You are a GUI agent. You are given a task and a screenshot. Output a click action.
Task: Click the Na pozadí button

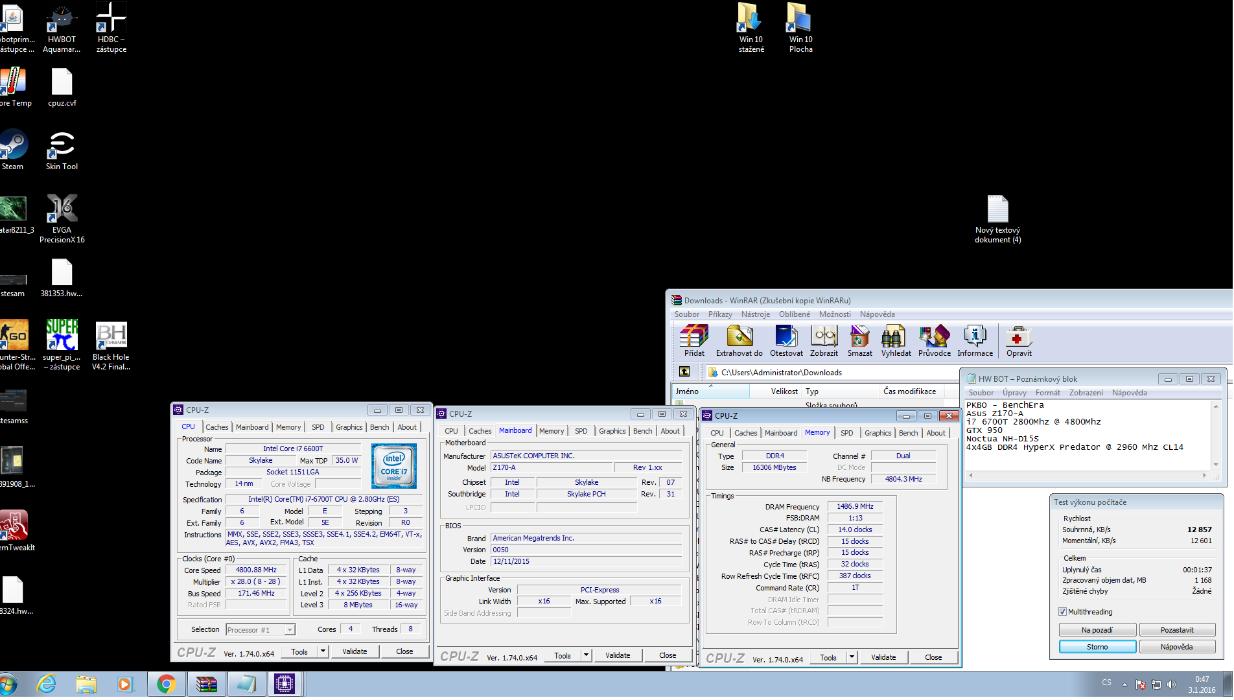point(1097,630)
